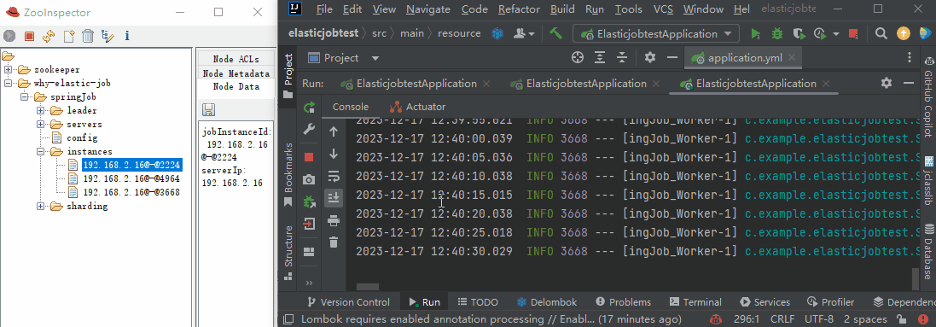Expand the sharding tree node
The width and height of the screenshot is (936, 327).
click(41, 207)
